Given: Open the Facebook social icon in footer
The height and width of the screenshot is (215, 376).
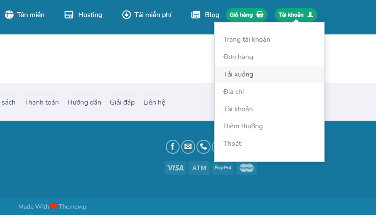Looking at the screenshot, I should point(172,147).
